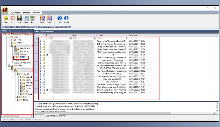Collapse the node above Spam Email
The image size is (220, 127).
9,46
